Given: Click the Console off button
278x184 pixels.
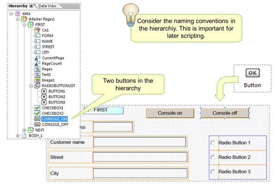Looking at the screenshot, I should point(225,113).
